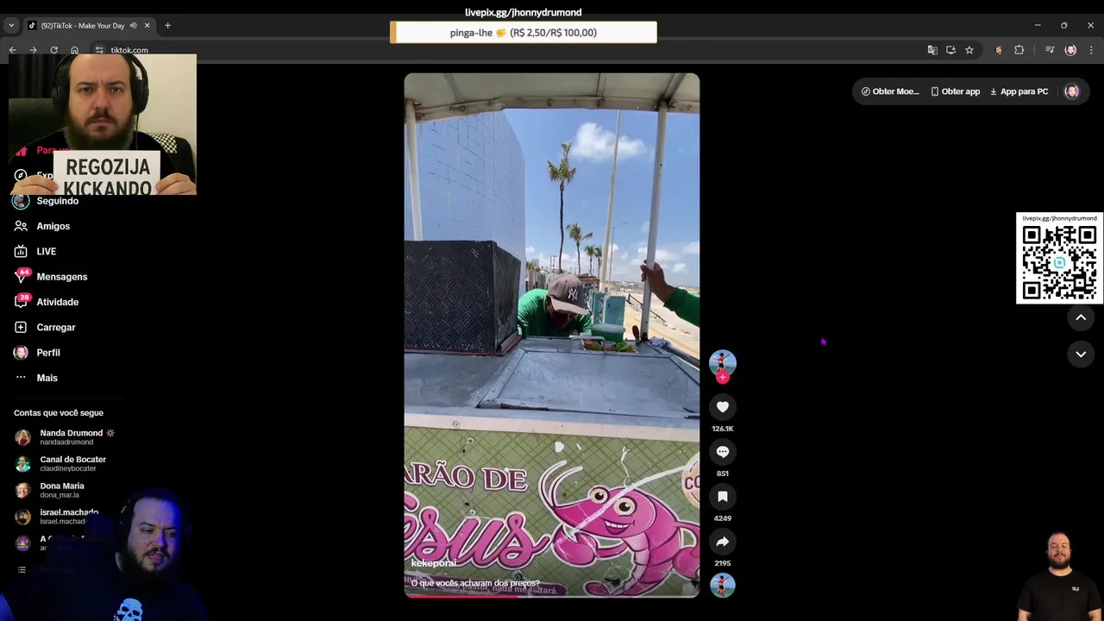Follow the creator with the red plus badge
1104x621 pixels.
coord(723,377)
